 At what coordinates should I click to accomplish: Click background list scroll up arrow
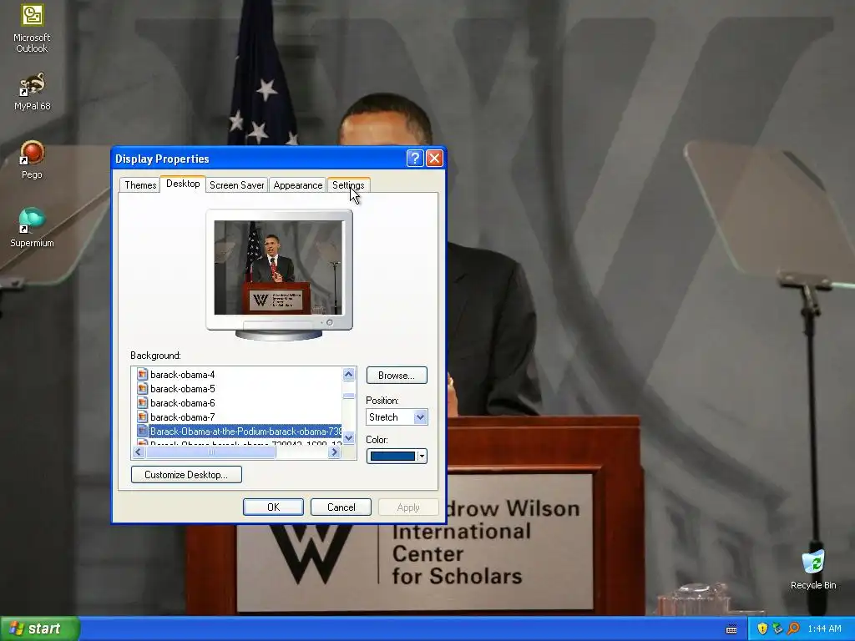pos(349,374)
